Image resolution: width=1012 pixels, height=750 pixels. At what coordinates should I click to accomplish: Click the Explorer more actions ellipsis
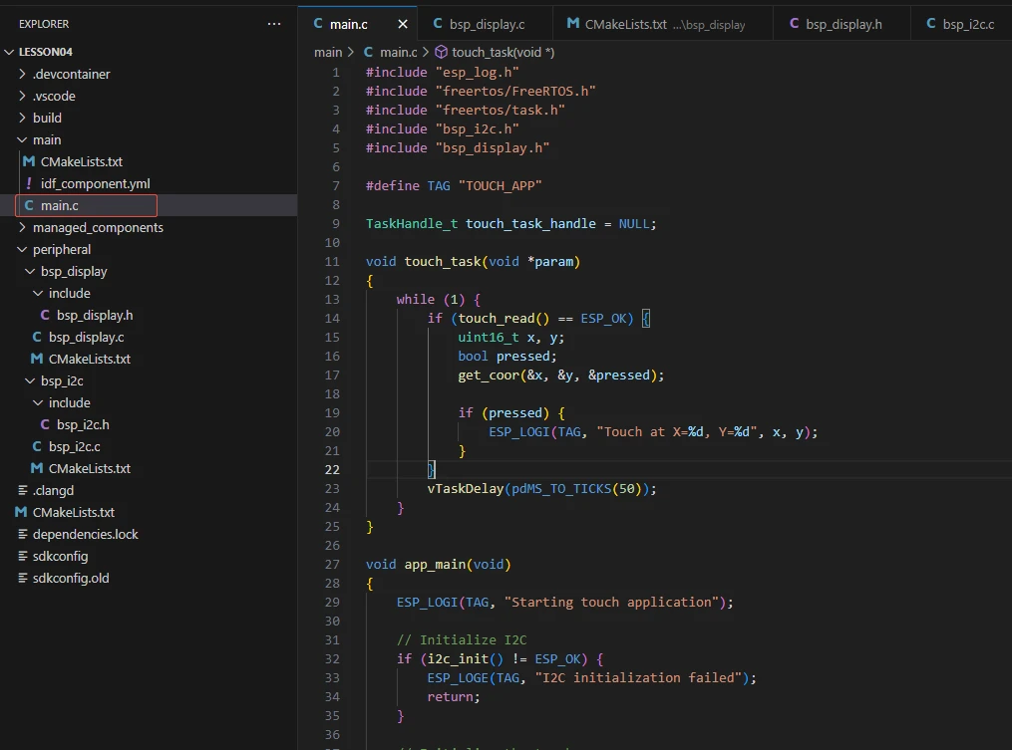274,24
